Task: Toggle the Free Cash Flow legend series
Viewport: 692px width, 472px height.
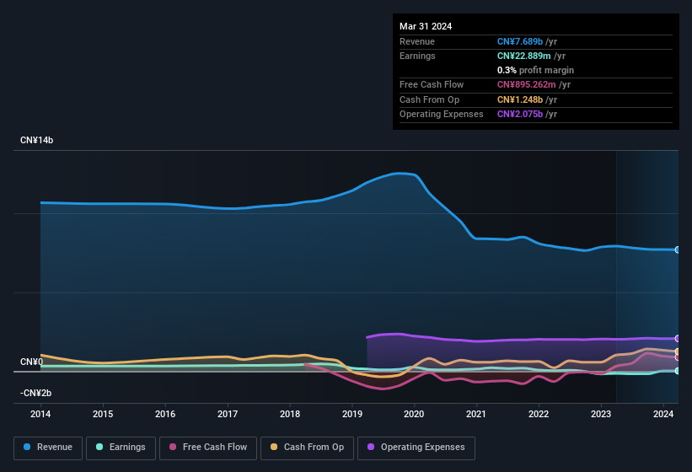Action: click(x=207, y=447)
